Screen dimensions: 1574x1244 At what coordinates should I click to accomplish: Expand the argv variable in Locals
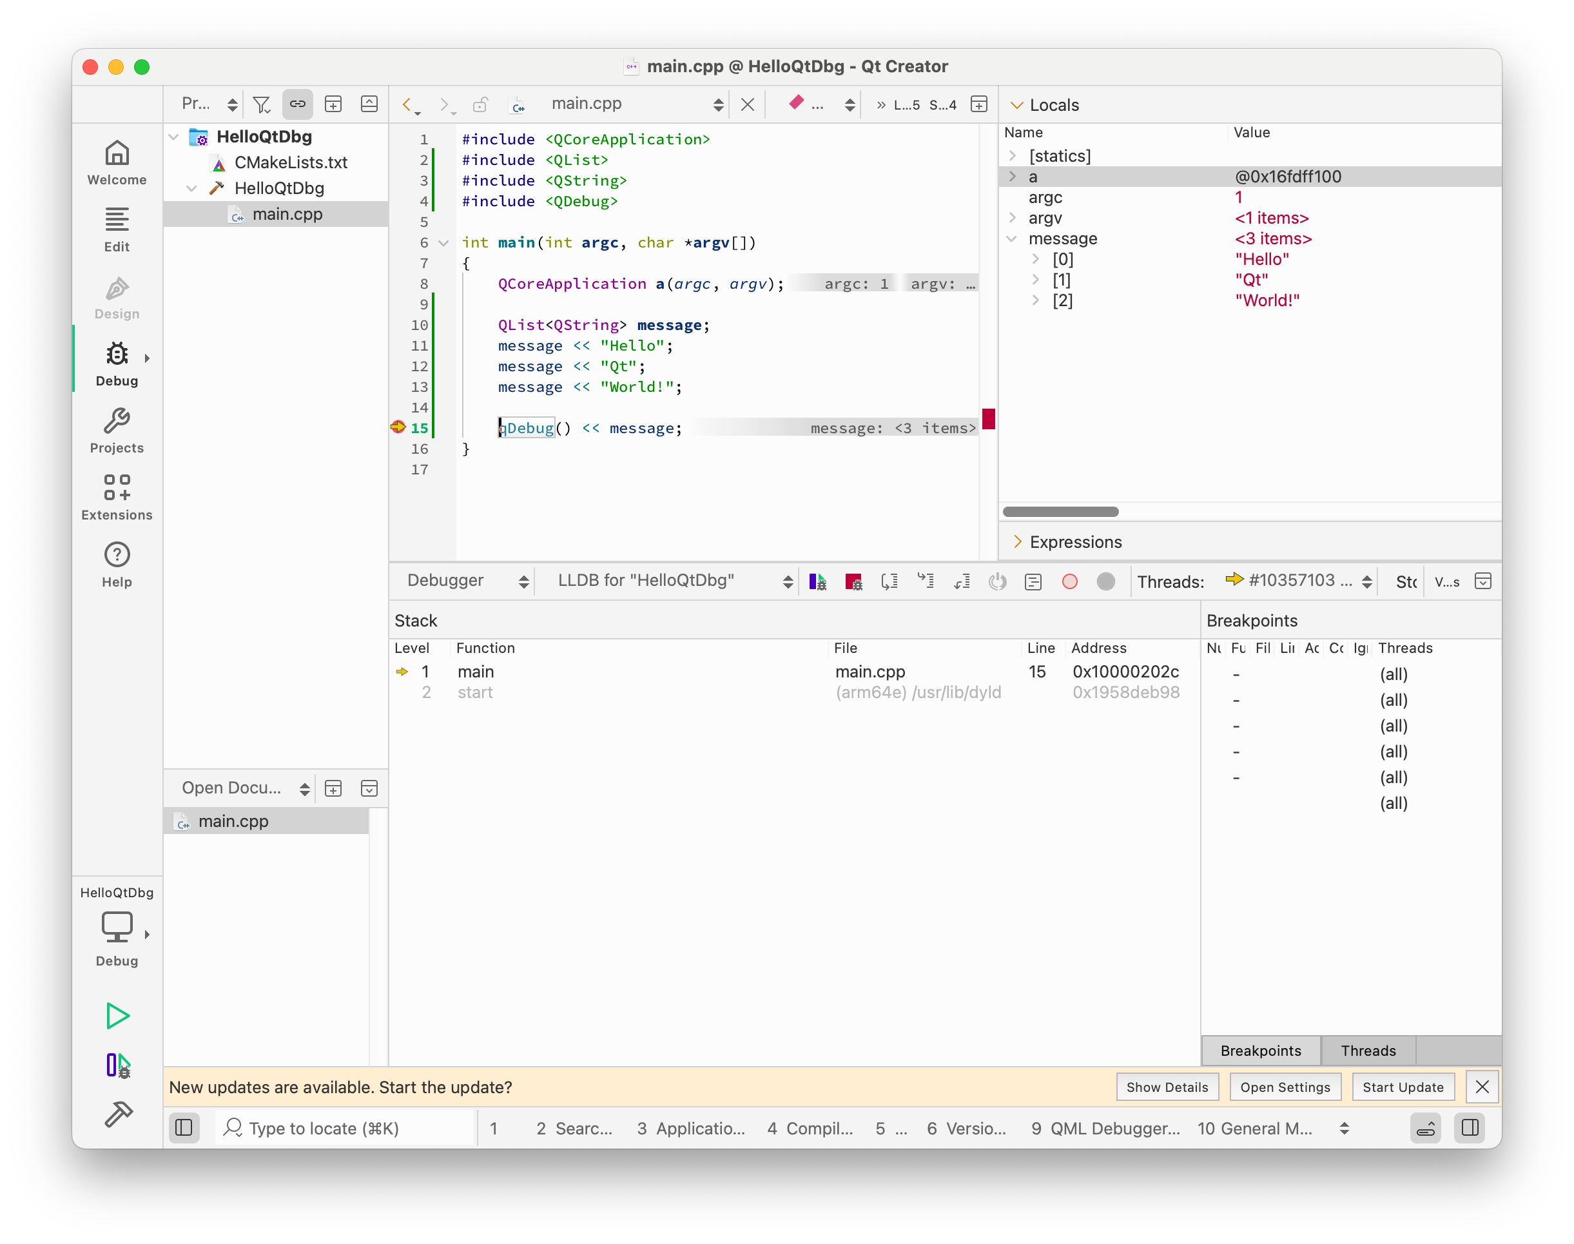(1013, 218)
